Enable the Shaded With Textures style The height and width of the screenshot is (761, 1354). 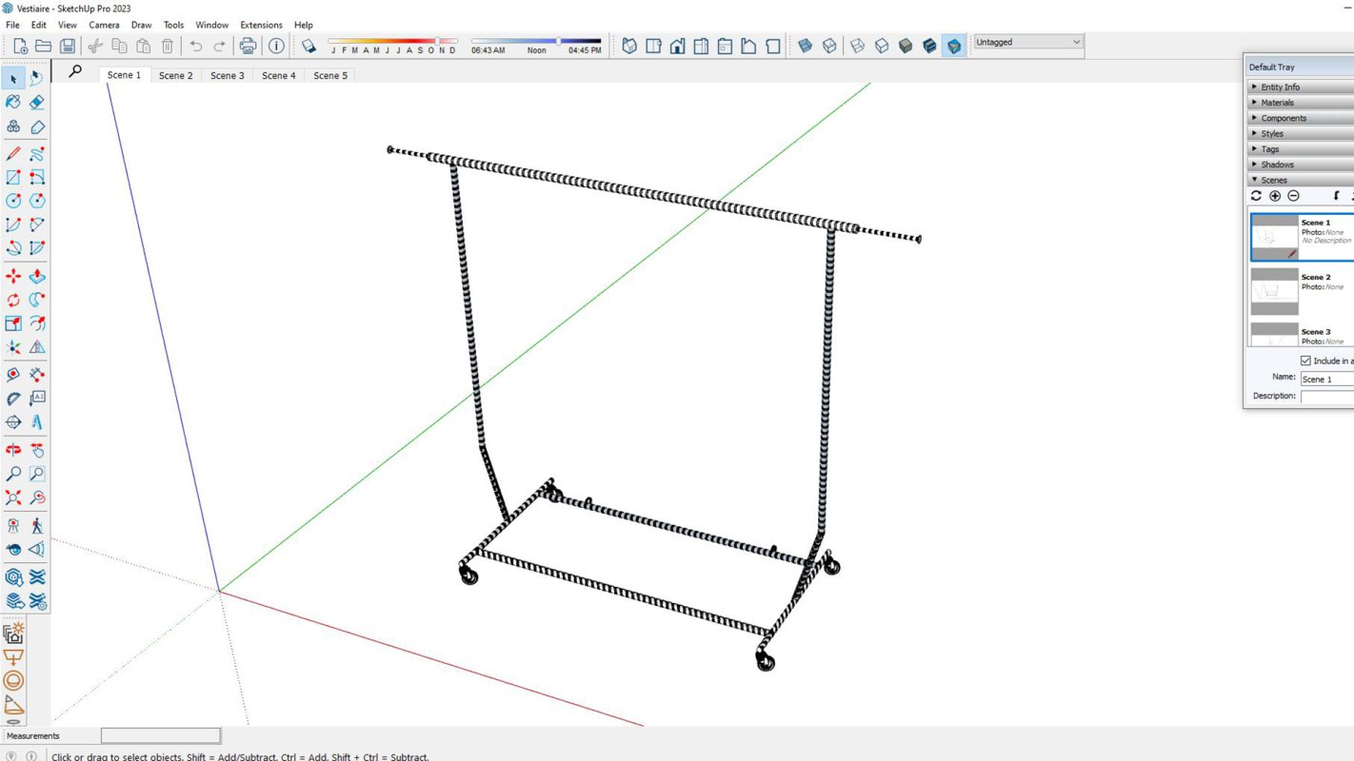pyautogui.click(x=929, y=46)
